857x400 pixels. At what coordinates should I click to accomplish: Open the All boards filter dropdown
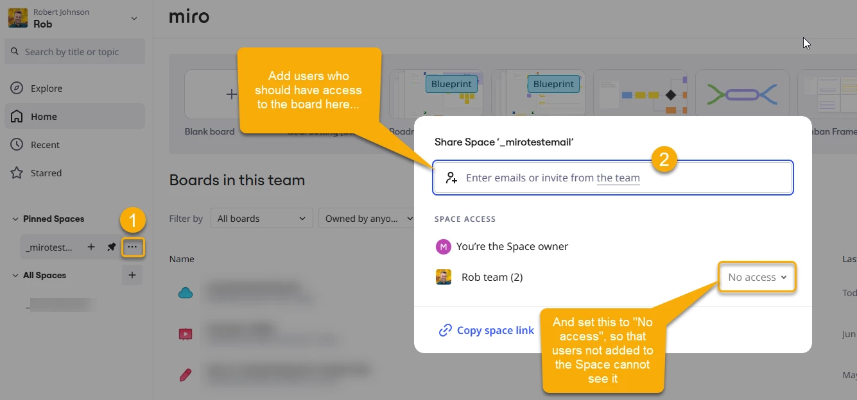pyautogui.click(x=261, y=219)
